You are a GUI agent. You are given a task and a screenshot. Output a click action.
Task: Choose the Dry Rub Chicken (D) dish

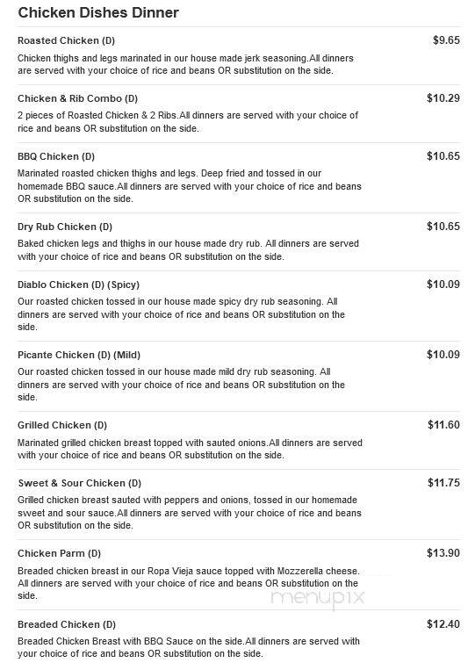click(x=65, y=227)
